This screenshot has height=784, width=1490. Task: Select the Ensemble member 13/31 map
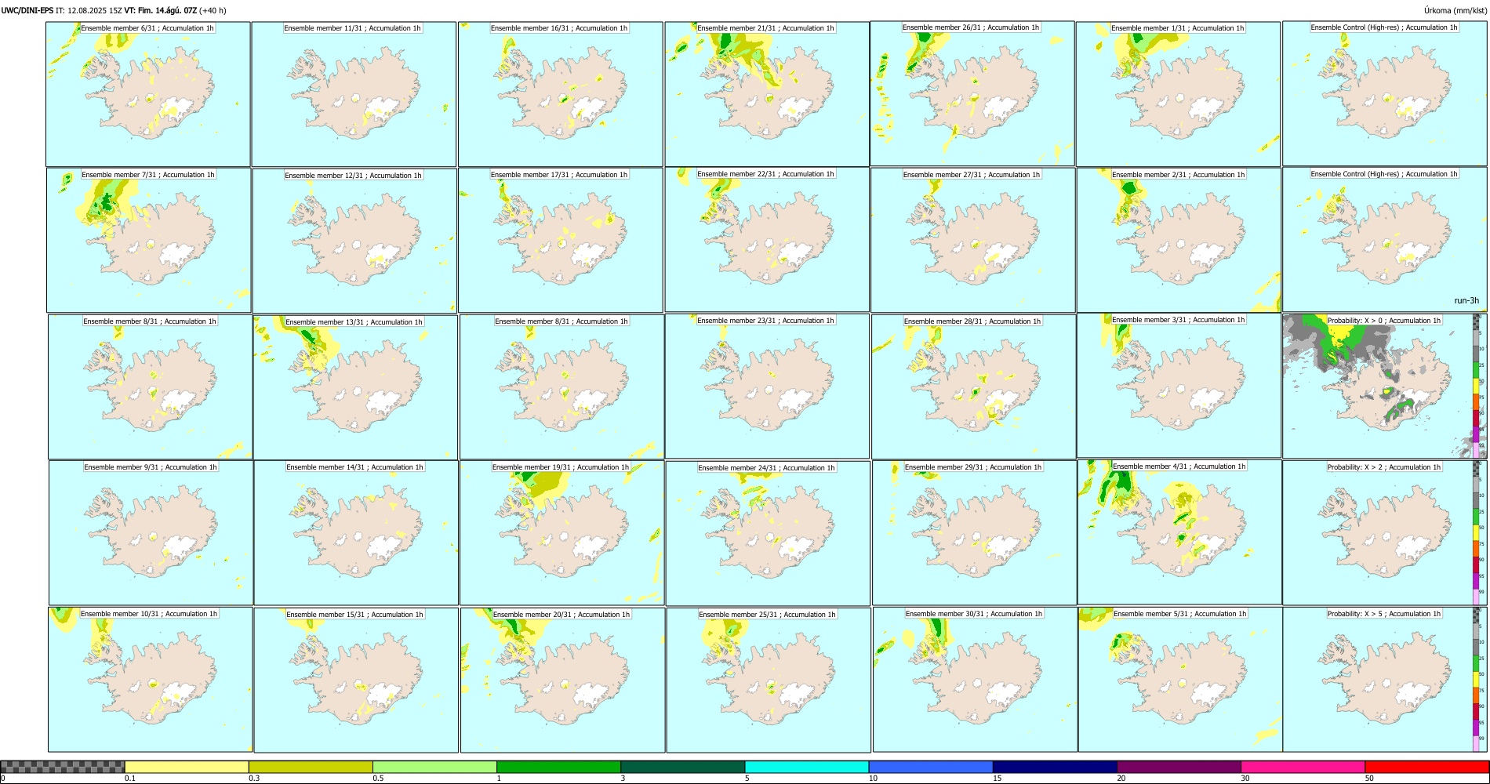(355, 387)
